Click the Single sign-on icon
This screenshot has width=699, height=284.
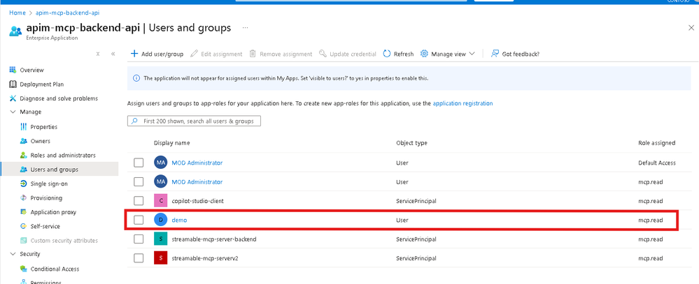(x=24, y=184)
